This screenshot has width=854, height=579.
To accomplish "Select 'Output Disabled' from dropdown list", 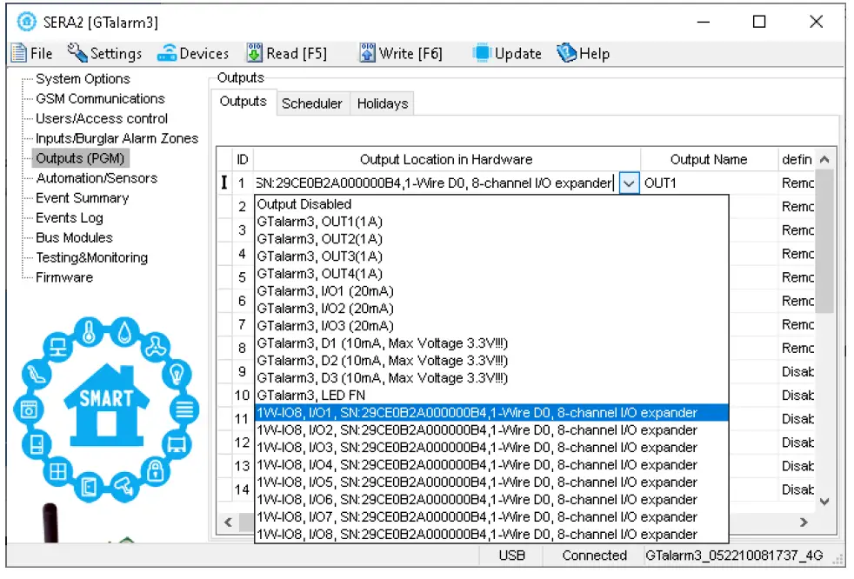I will tap(304, 204).
